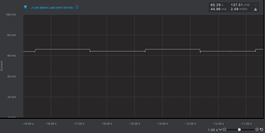
Task: Reset the measurement statistics
Action: pyautogui.click(x=256, y=5)
